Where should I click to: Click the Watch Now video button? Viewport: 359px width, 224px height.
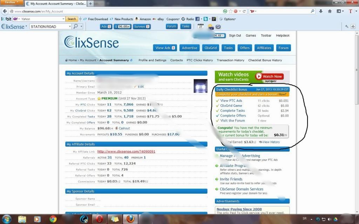coord(269,76)
